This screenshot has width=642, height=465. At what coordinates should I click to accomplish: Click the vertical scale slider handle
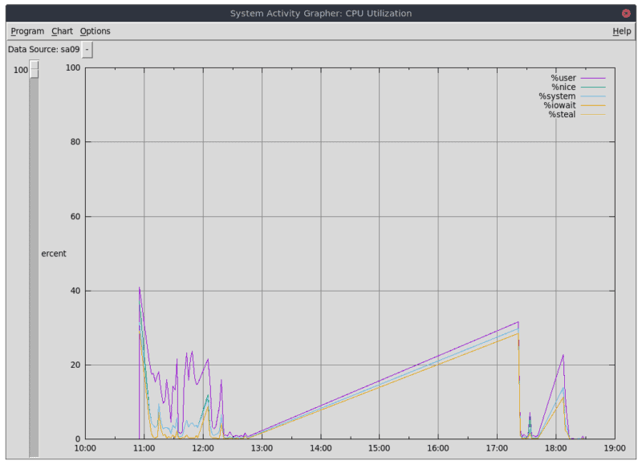(x=35, y=70)
